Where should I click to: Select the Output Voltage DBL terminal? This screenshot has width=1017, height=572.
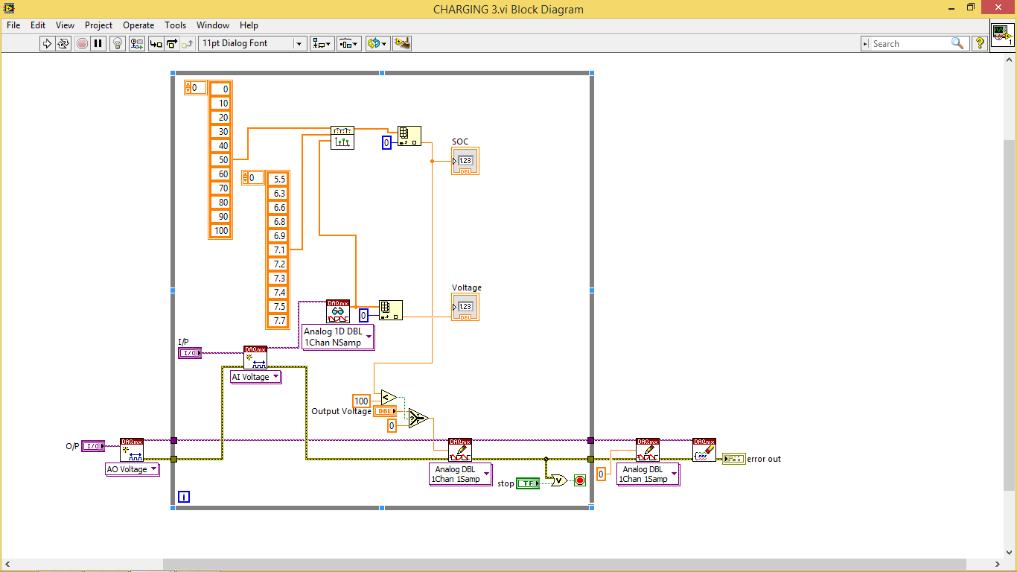pos(385,411)
